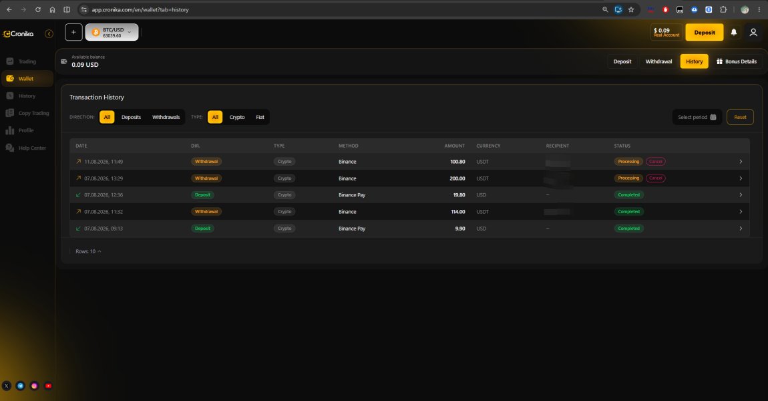Switch to the Deposit wallet tab
Image resolution: width=768 pixels, height=401 pixels.
click(x=622, y=61)
